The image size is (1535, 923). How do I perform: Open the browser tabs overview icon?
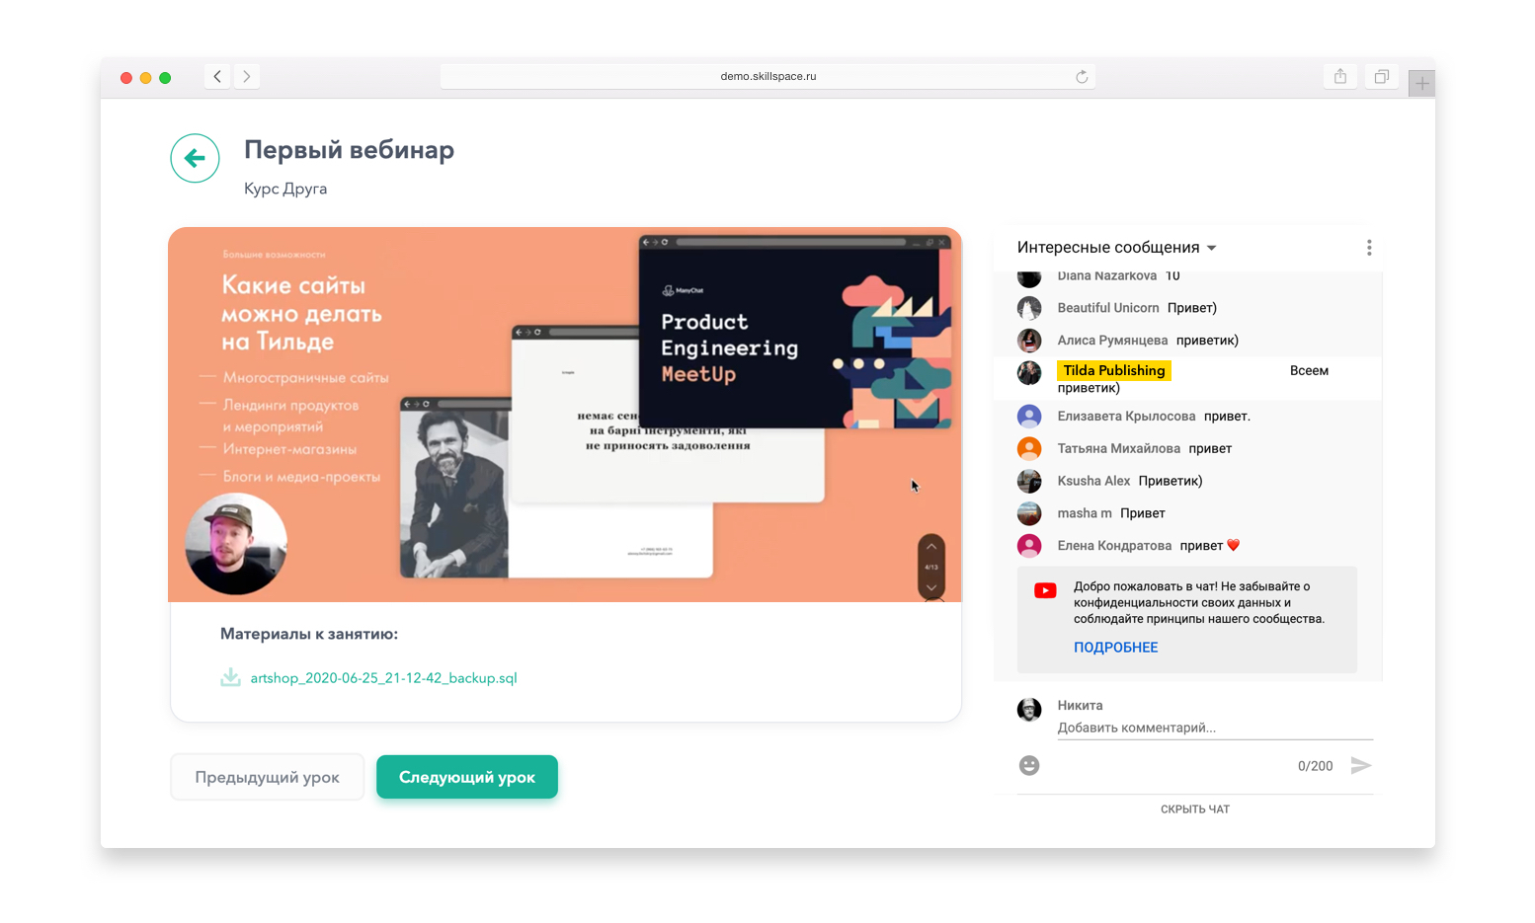tap(1382, 76)
